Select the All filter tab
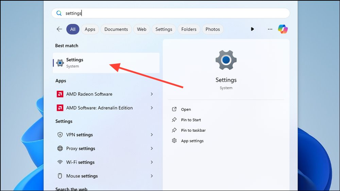 [x=73, y=29]
